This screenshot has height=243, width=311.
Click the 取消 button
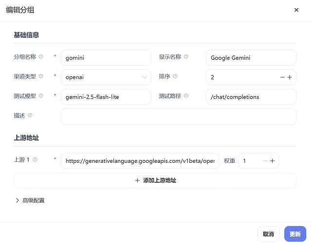click(x=269, y=234)
